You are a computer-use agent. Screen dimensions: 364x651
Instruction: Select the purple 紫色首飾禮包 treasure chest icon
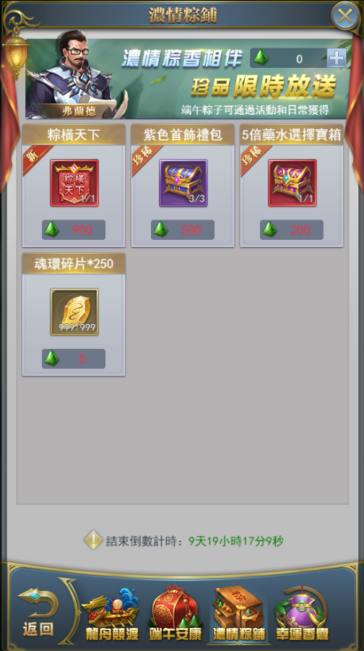(x=183, y=183)
